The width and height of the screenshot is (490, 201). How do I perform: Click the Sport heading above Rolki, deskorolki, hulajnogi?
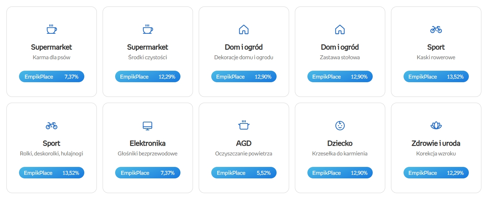point(52,143)
